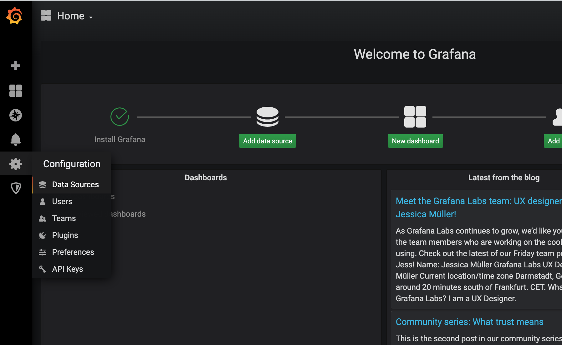Viewport: 562px width, 345px height.
Task: Open the Alerting bell icon
Action: pos(16,139)
